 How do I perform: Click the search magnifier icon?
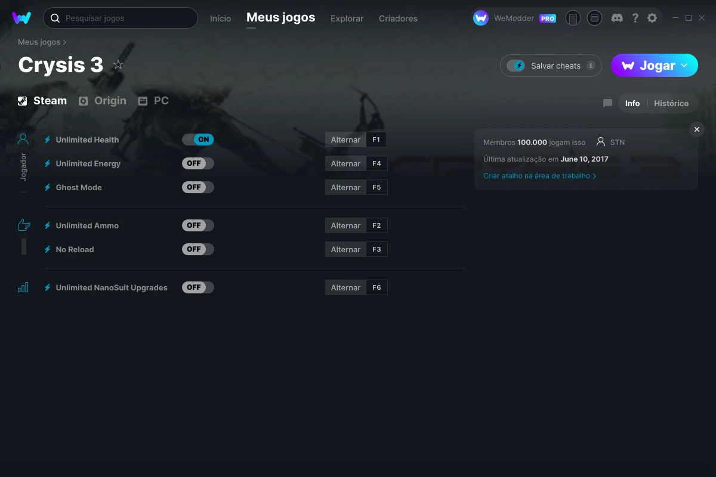(x=55, y=18)
